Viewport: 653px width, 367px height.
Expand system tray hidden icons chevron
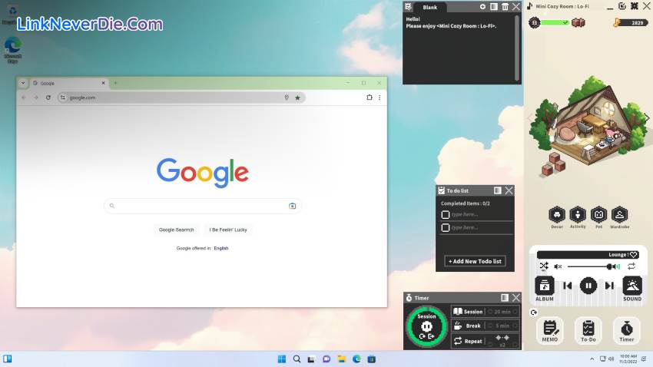(592, 359)
